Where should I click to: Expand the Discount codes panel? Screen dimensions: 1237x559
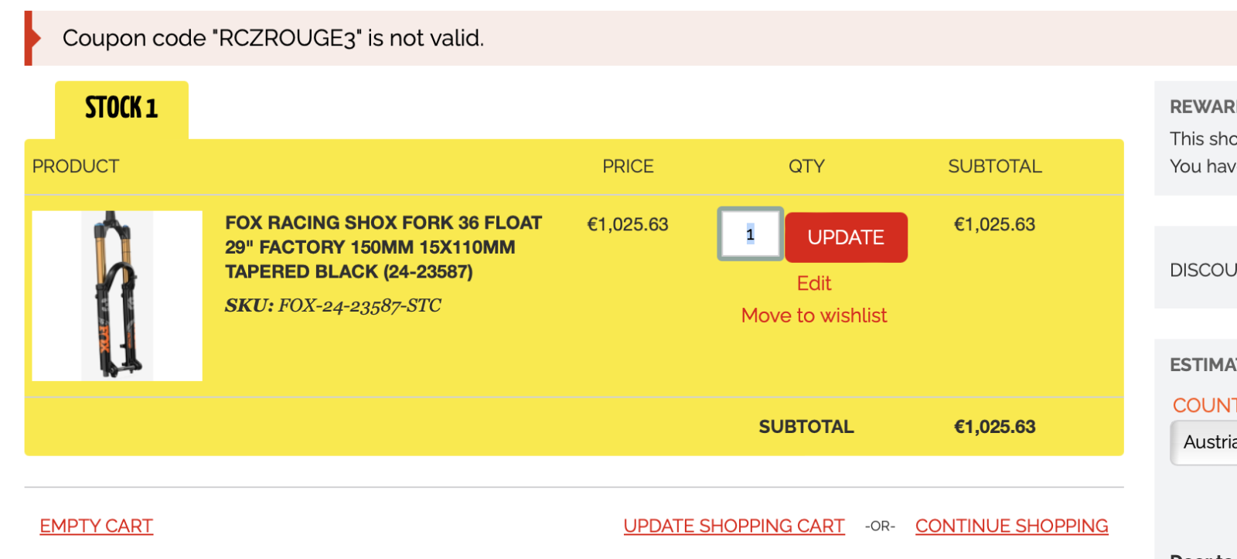pos(1202,270)
